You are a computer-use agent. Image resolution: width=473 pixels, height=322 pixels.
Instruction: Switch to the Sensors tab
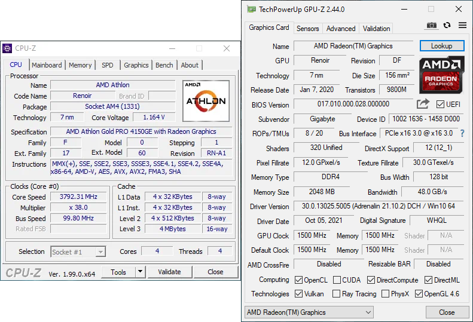click(x=308, y=29)
